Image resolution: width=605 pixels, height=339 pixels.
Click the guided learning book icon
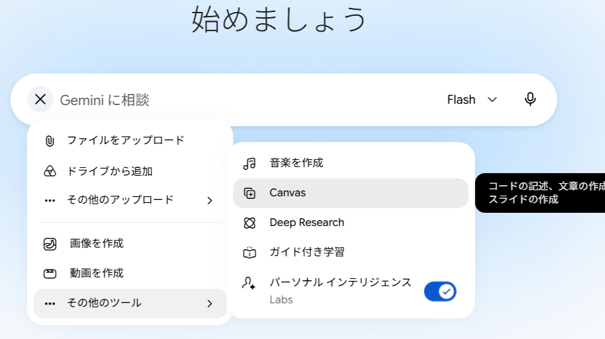tap(249, 252)
